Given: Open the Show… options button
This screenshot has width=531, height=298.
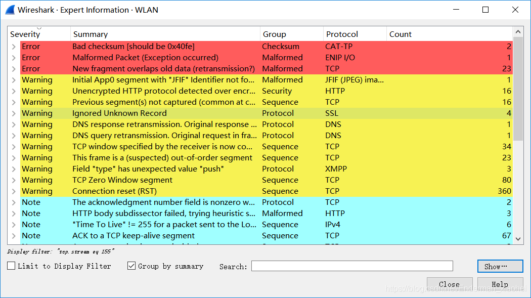Looking at the screenshot, I should tap(500, 266).
